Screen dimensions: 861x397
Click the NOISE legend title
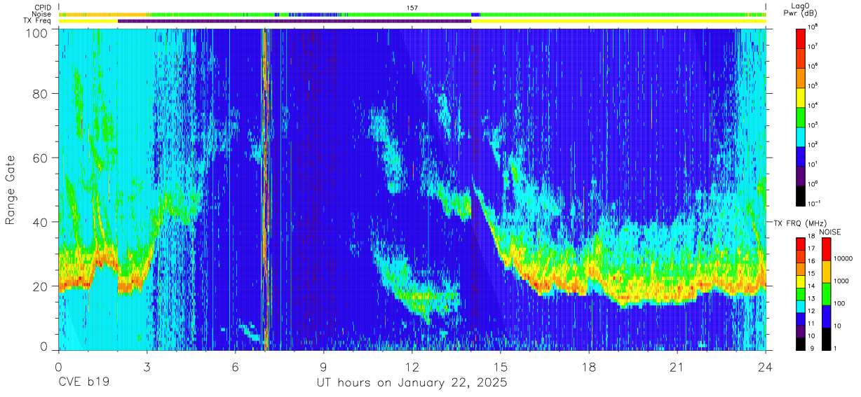(832, 231)
